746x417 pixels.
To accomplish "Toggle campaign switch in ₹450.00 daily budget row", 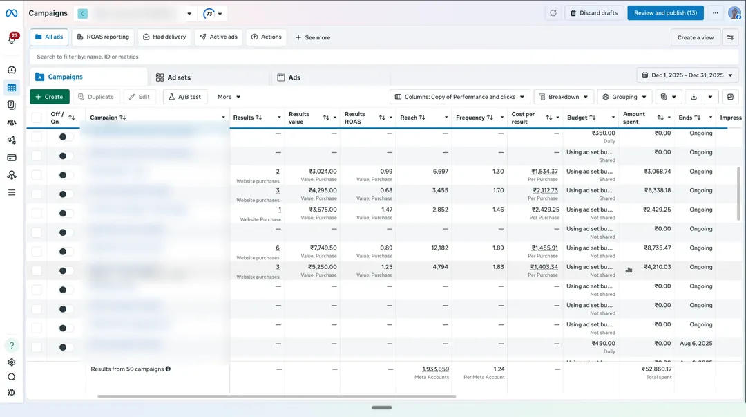I will coord(65,347).
